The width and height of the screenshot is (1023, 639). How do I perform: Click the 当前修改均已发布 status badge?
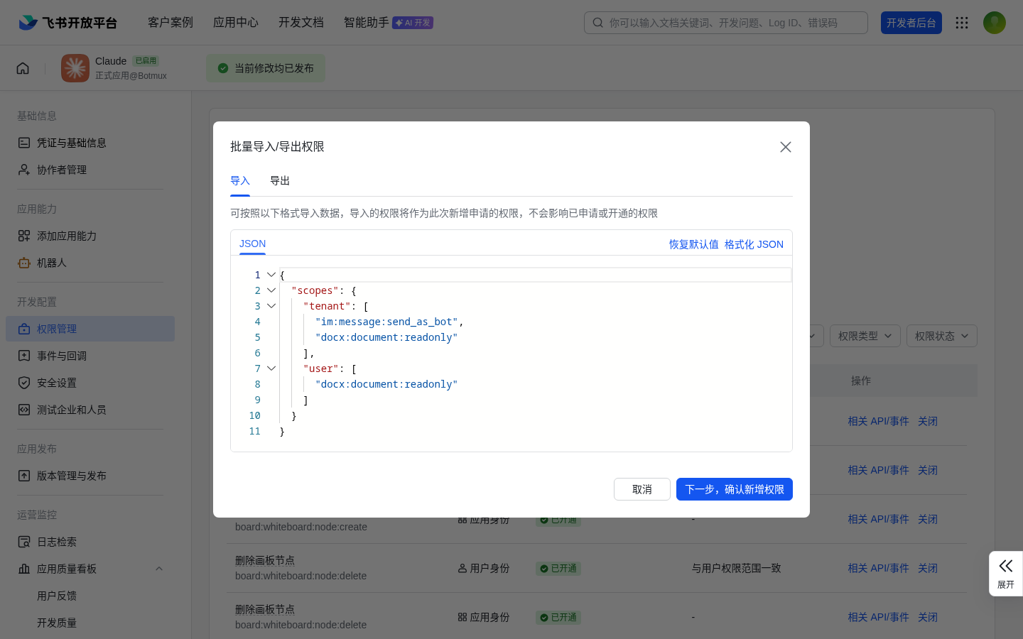[x=266, y=68]
